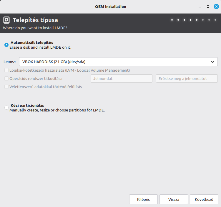Click the Jelmondat passphrase field
221x207 pixels.
point(121,79)
